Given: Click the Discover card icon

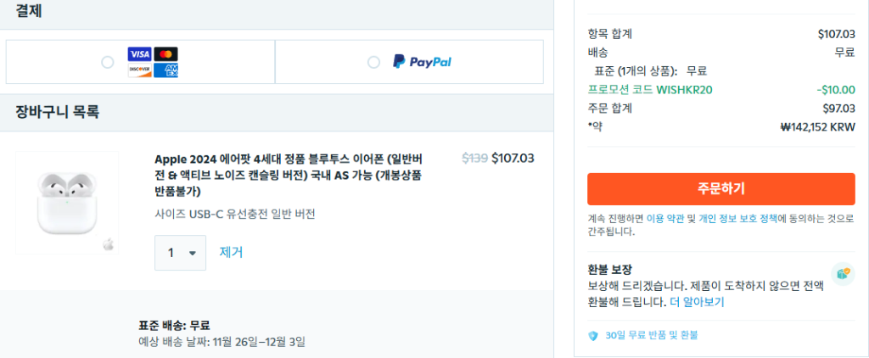Looking at the screenshot, I should point(138,70).
